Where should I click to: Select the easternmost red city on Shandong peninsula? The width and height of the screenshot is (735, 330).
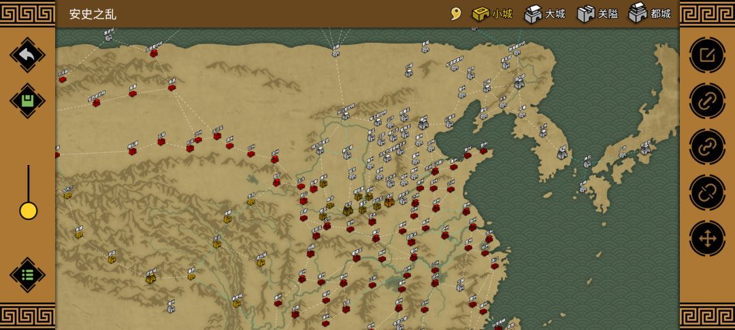(x=483, y=151)
